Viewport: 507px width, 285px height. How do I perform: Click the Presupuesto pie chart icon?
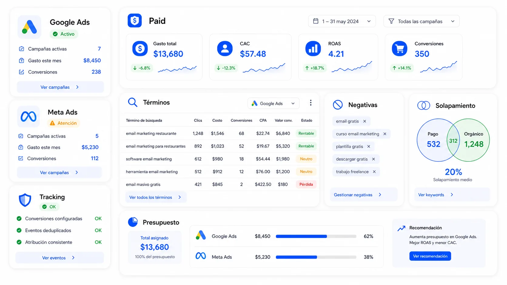(x=133, y=222)
